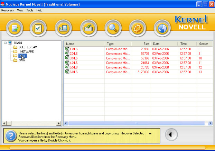Collapse the TRADI tree node
Screen dimensions: 215x151
tap(5, 43)
